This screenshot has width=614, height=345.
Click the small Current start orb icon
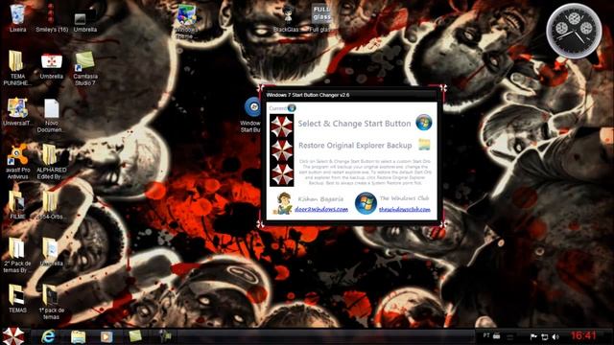click(292, 107)
